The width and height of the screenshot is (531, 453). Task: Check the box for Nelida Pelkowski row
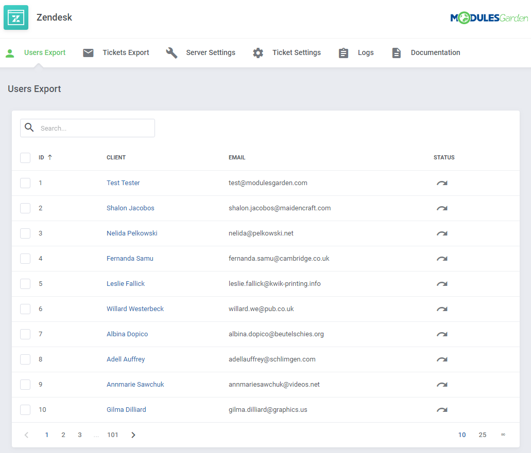tap(25, 233)
